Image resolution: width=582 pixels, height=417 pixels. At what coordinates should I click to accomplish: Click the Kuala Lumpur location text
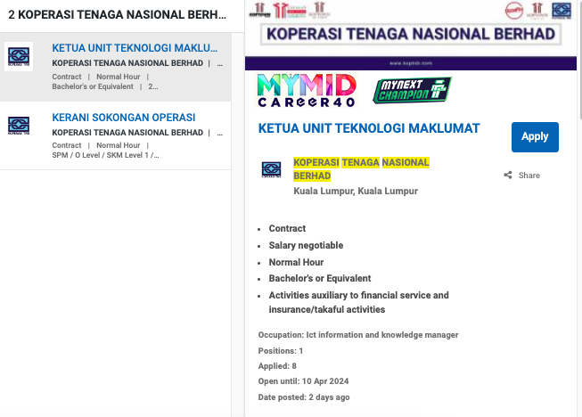(356, 191)
